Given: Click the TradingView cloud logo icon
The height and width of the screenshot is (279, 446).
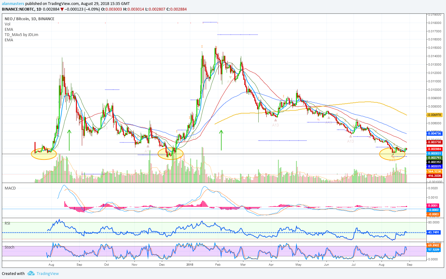Looking at the screenshot, I should point(31,273).
